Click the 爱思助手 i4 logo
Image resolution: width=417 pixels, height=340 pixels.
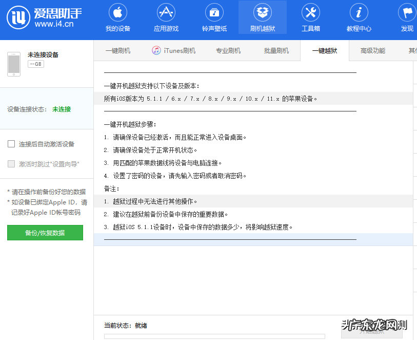(18, 18)
